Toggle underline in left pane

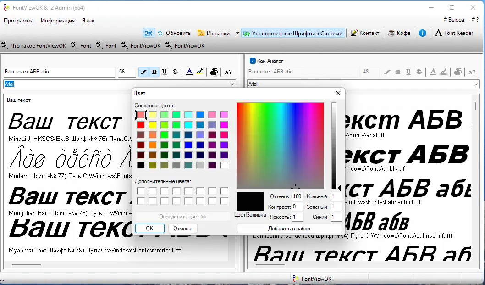(164, 72)
